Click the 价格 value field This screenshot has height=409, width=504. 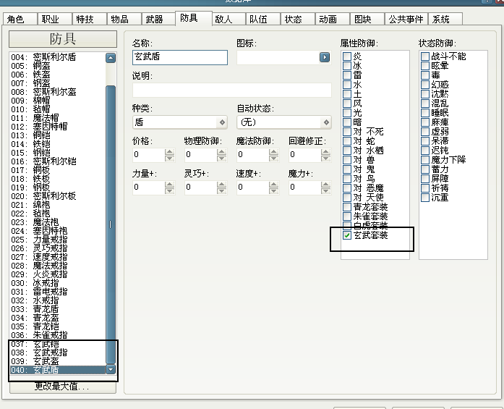pyautogui.click(x=148, y=155)
